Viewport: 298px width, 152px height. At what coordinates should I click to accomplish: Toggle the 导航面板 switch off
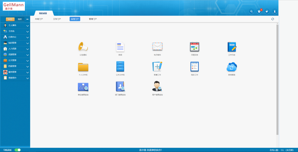pyautogui.click(x=18, y=150)
